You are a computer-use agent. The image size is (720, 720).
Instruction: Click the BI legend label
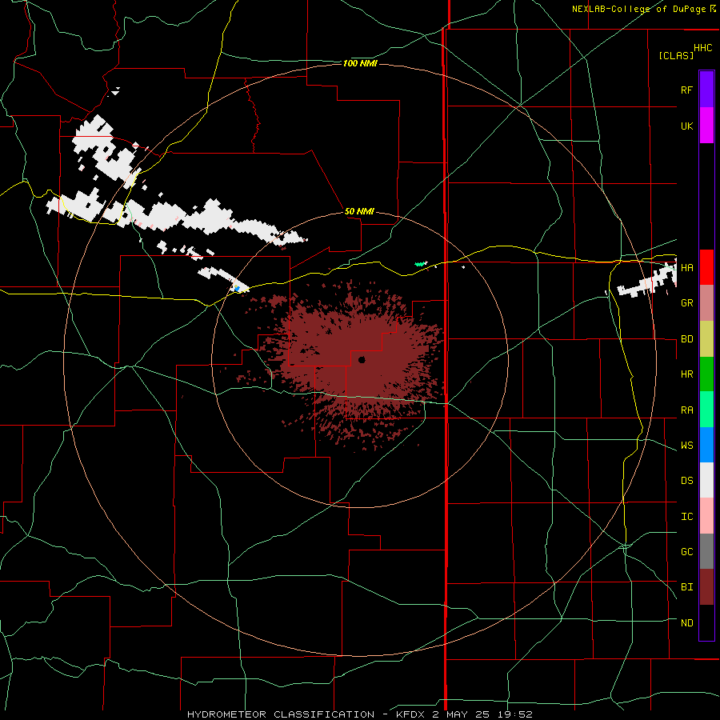coord(686,587)
